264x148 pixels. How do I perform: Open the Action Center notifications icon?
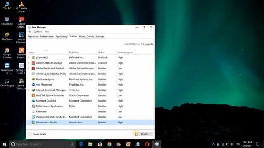(257, 144)
